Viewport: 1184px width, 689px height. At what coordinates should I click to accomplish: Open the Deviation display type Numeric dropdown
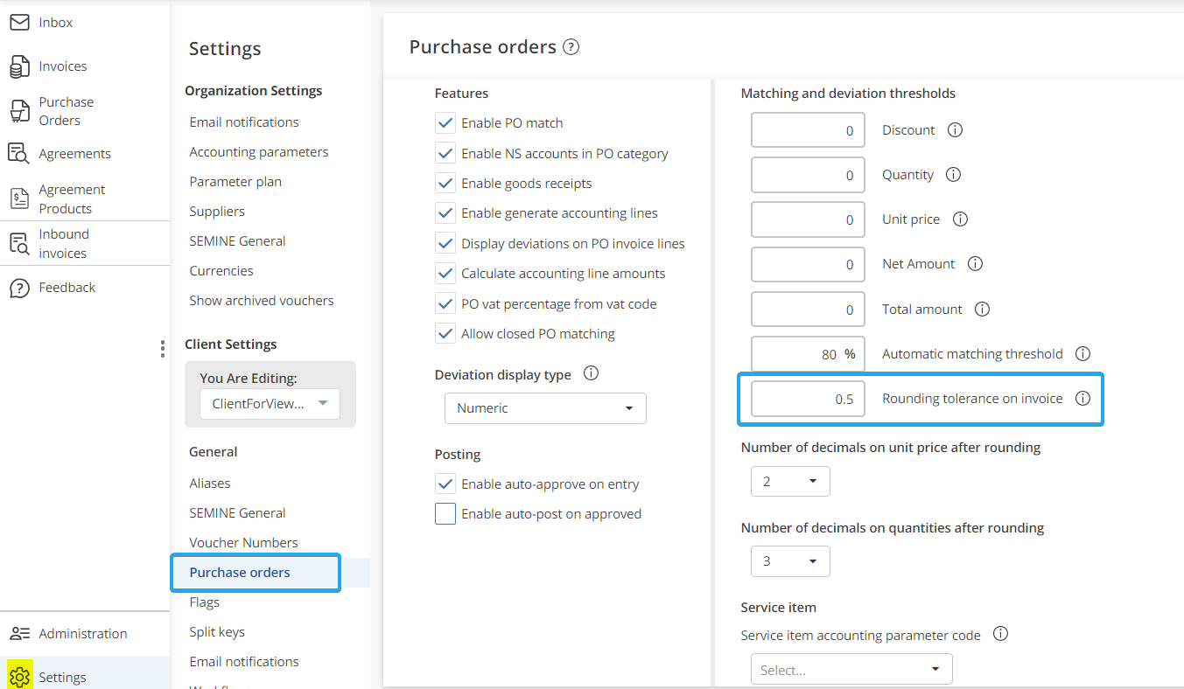(x=544, y=408)
